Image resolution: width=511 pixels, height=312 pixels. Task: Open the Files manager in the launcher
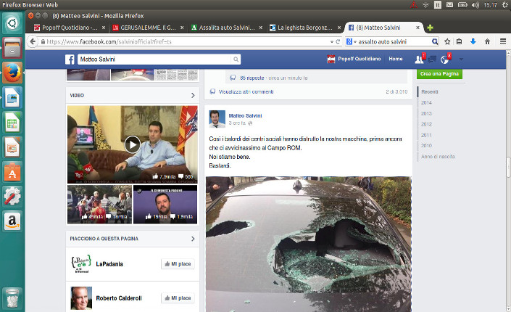(x=12, y=48)
